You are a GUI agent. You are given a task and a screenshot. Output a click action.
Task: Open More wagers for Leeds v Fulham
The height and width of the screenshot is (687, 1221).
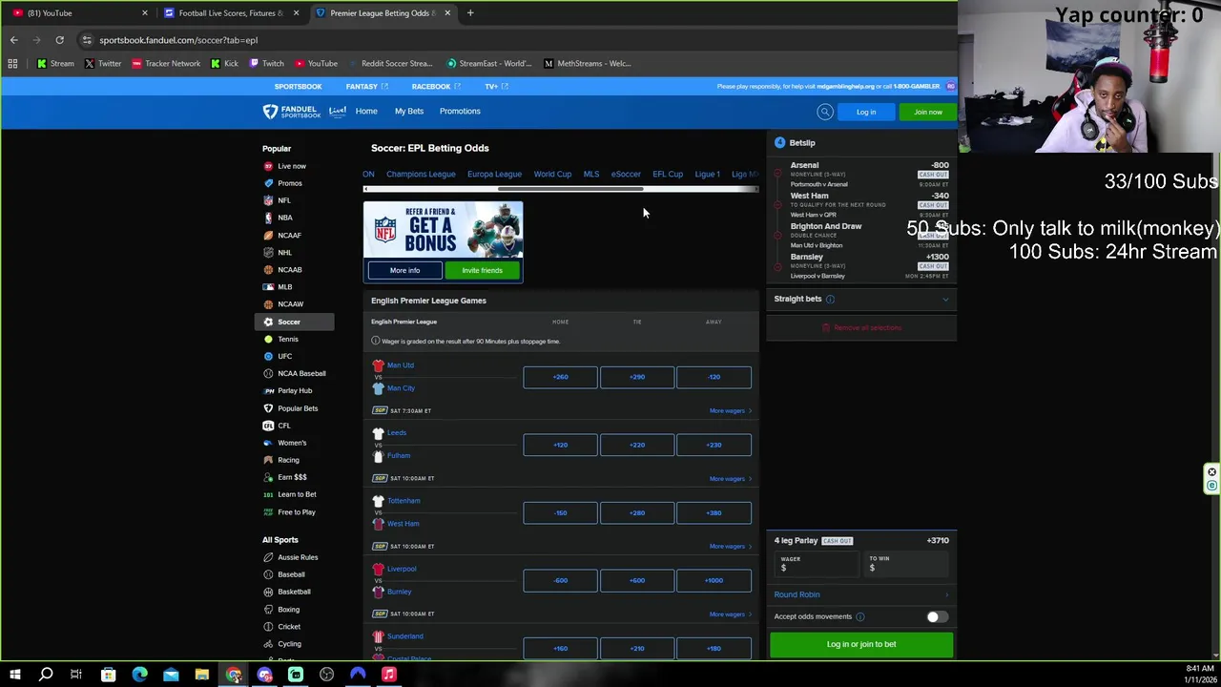point(731,479)
